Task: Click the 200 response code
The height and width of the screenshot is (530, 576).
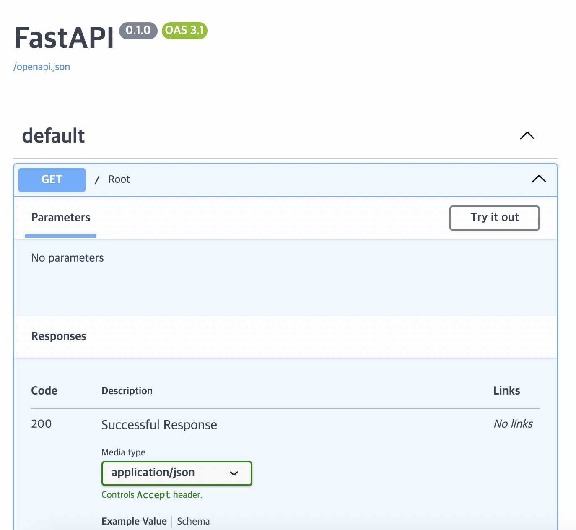Action: pyautogui.click(x=42, y=424)
